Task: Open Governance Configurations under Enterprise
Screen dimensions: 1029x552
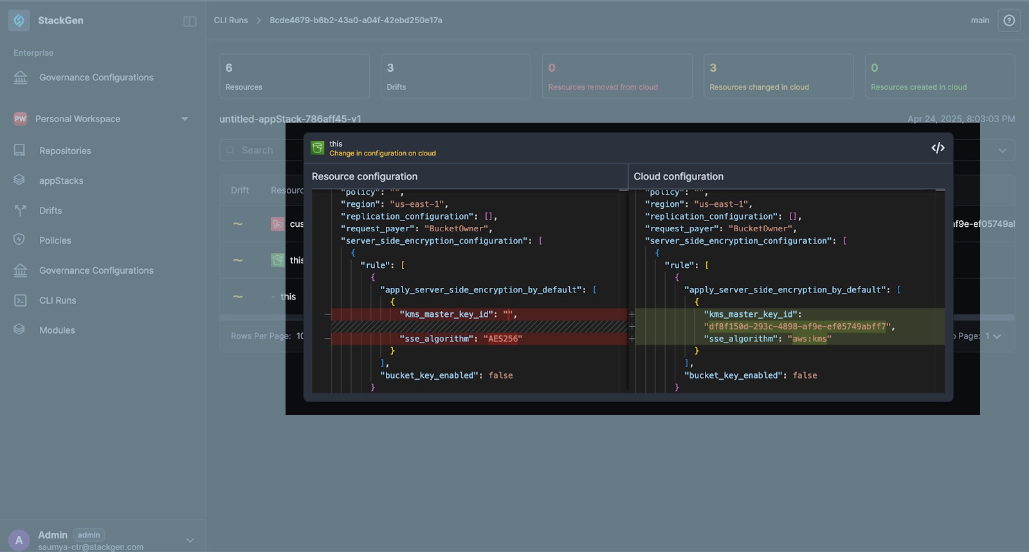Action: (96, 77)
